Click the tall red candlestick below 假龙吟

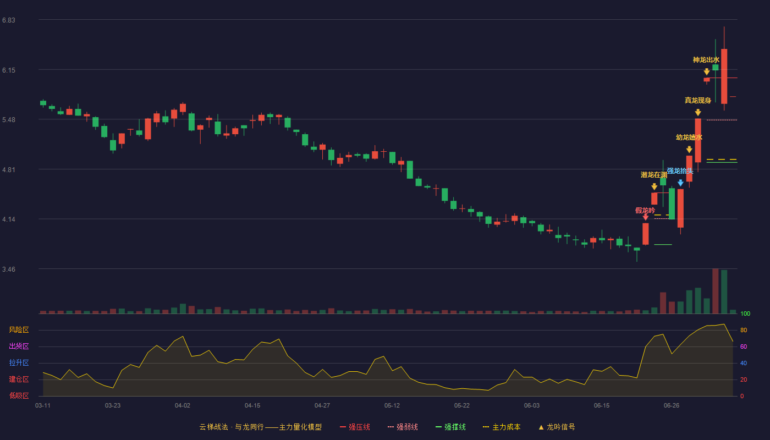[x=645, y=234]
